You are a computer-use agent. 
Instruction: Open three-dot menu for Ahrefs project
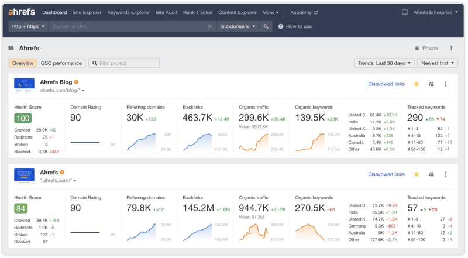click(x=446, y=174)
